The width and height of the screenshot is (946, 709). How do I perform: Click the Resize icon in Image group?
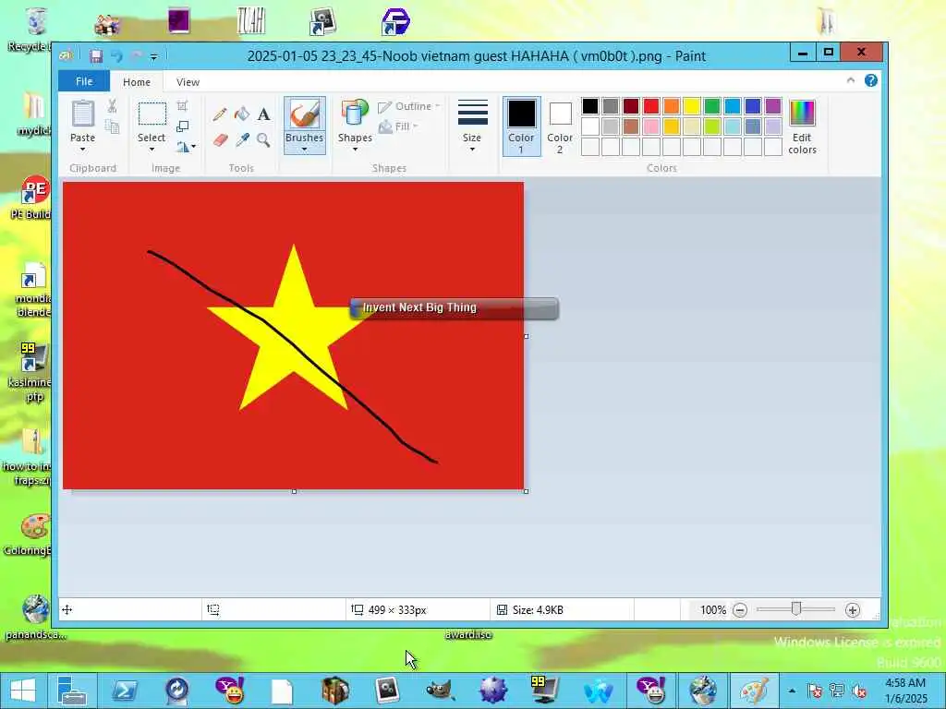click(182, 126)
